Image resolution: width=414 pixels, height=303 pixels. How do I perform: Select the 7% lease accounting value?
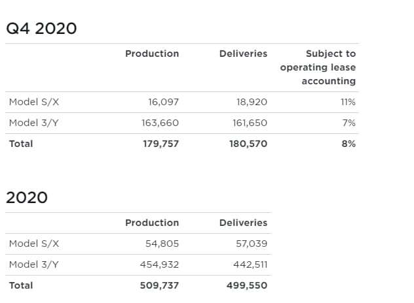click(x=349, y=123)
